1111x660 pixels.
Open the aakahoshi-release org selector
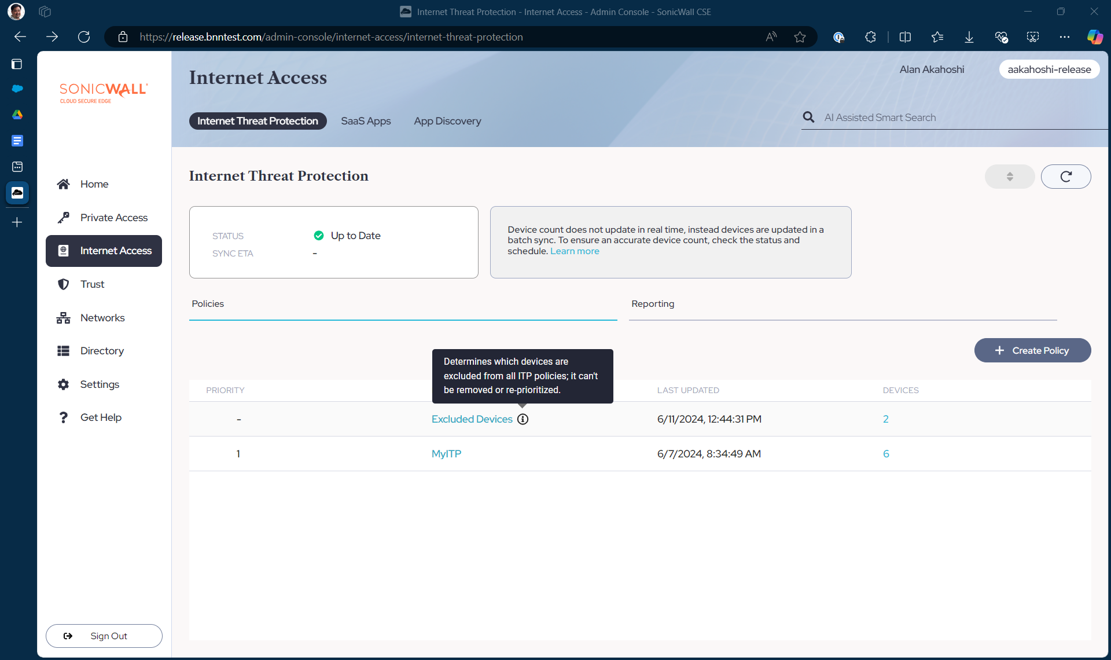point(1049,69)
